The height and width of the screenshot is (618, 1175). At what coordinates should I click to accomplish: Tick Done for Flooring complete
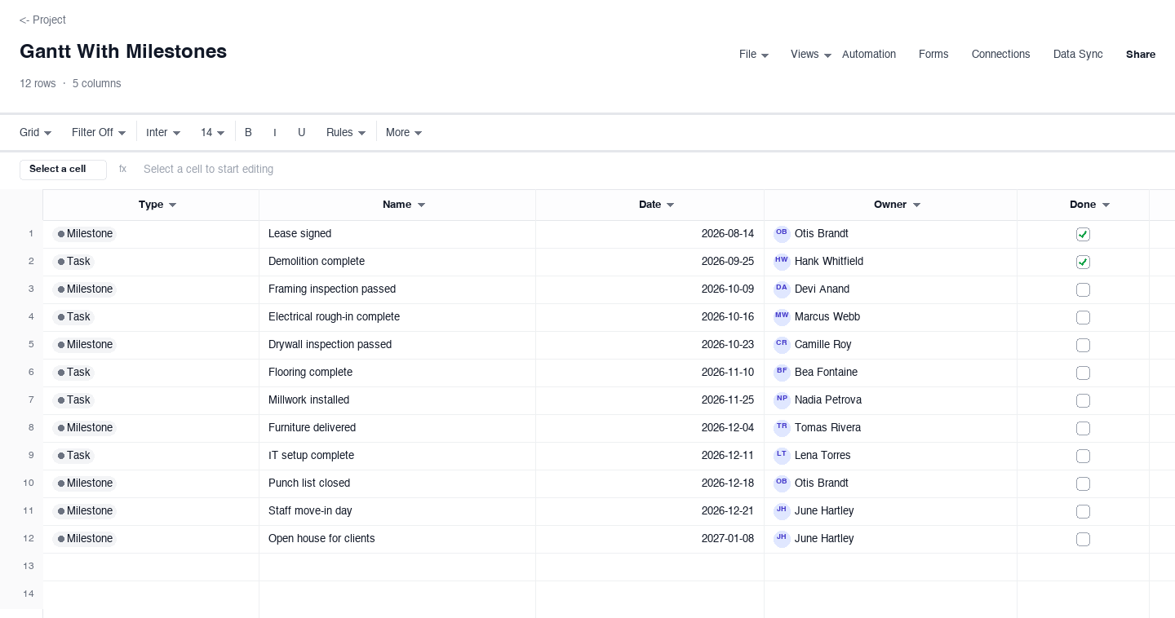(x=1083, y=373)
